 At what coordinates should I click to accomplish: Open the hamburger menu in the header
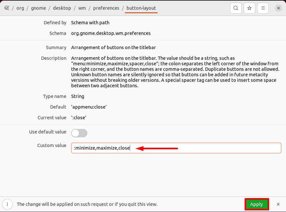pos(263,8)
